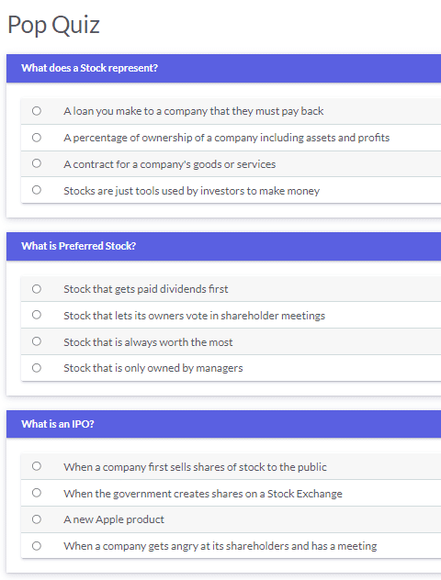
Task: Pick 'Stock that is only owned by managers'
Action: tap(37, 368)
